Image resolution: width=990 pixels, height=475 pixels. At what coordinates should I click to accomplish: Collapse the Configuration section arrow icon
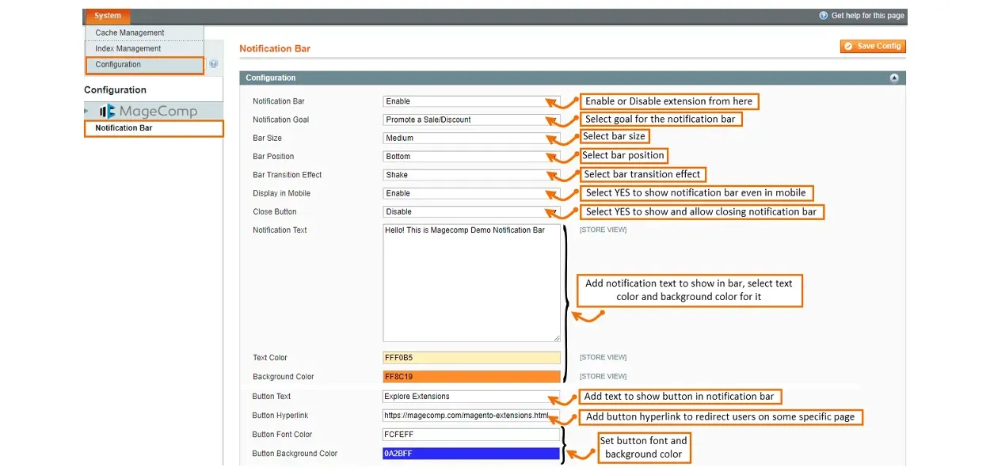[x=894, y=78]
